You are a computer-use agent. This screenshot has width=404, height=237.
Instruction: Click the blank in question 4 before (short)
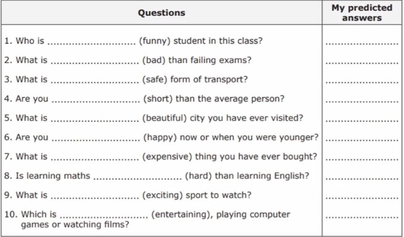coord(95,100)
